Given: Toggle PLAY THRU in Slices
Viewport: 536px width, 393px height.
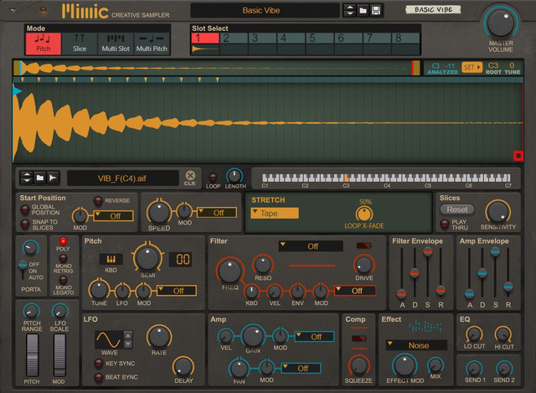Looking at the screenshot, I should pos(445,225).
